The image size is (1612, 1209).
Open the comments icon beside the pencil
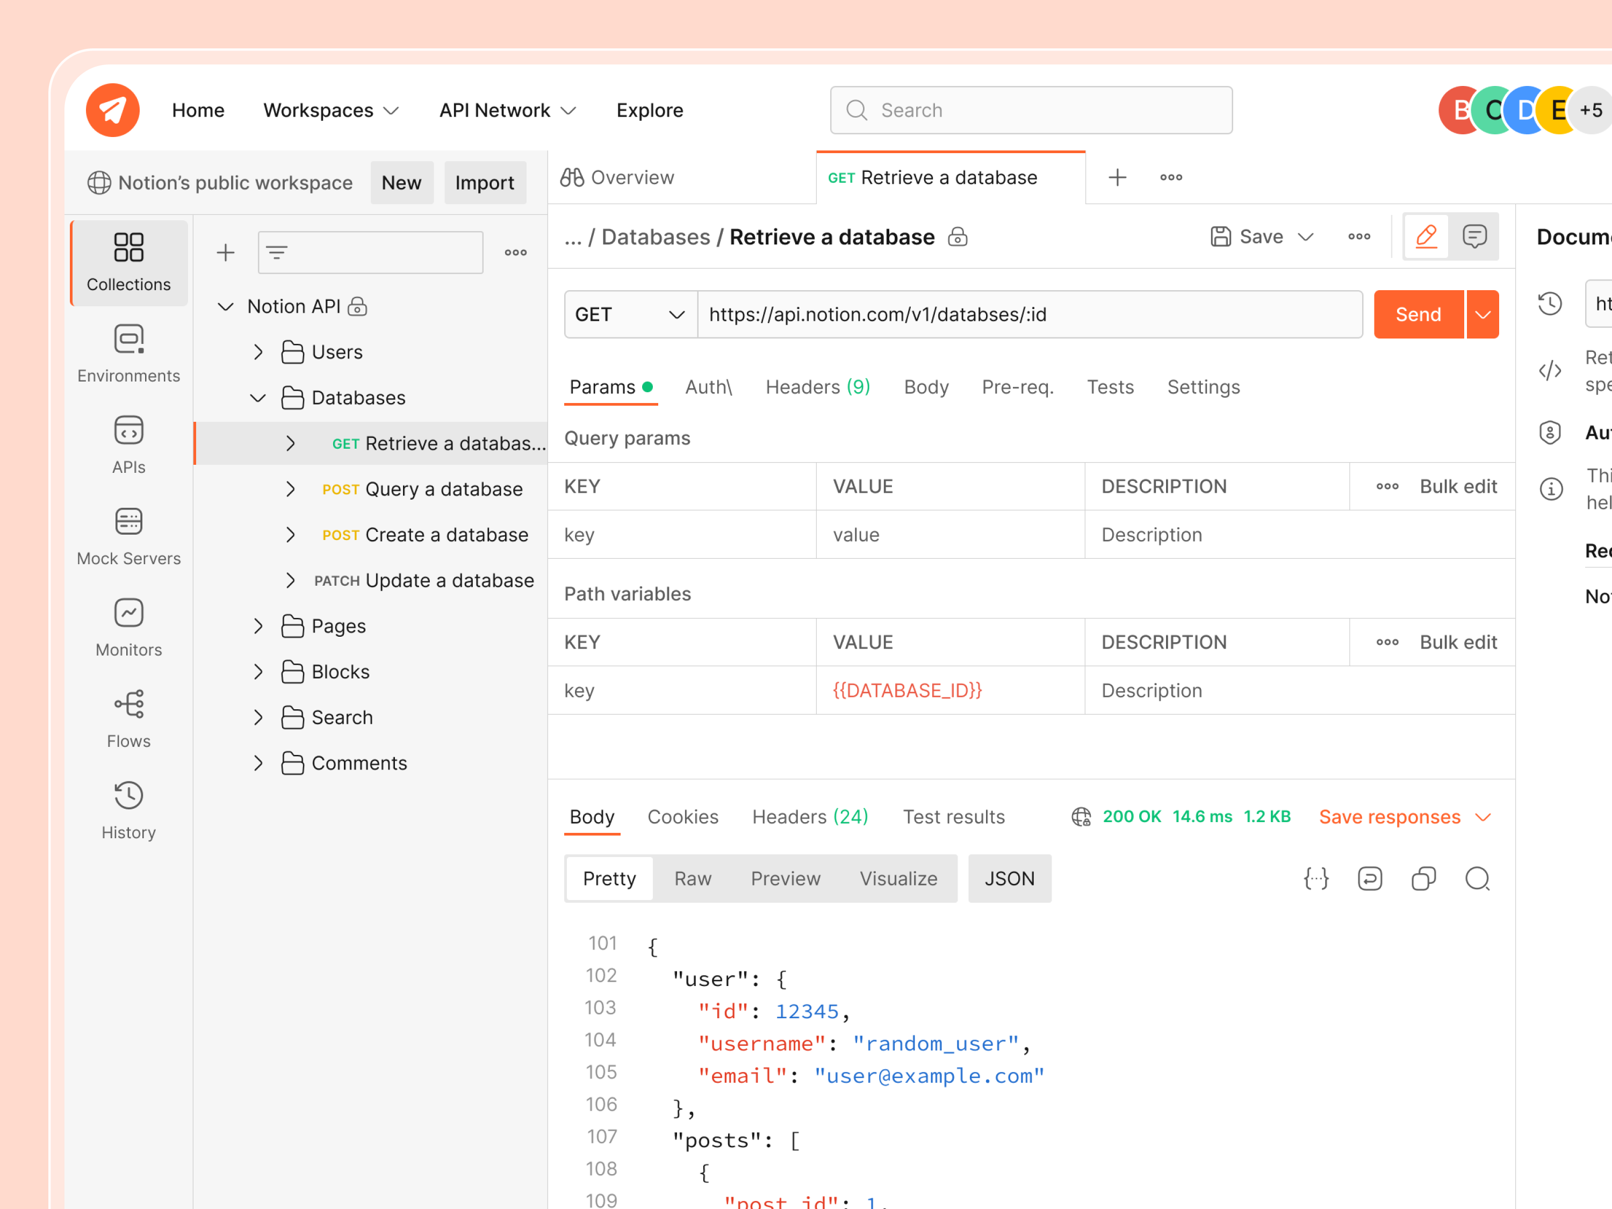1475,236
